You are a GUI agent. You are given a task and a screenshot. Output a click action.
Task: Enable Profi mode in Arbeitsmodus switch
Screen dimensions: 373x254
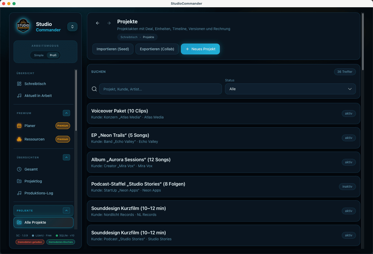click(x=53, y=55)
